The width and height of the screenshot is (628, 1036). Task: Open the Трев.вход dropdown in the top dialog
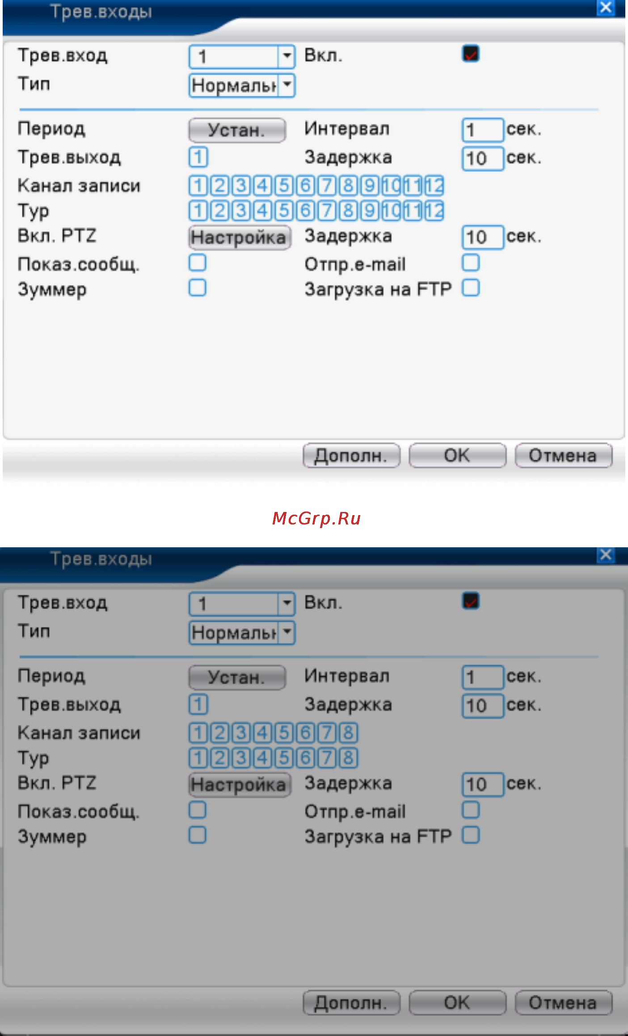[x=242, y=56]
